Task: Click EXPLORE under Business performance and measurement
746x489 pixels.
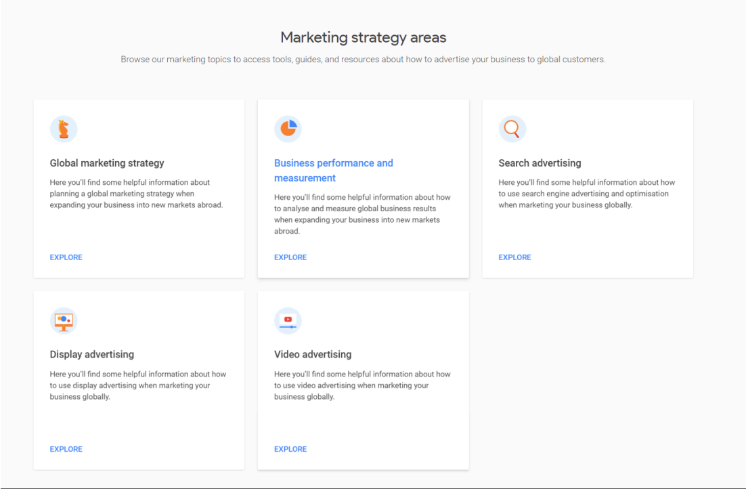Action: pyautogui.click(x=290, y=257)
